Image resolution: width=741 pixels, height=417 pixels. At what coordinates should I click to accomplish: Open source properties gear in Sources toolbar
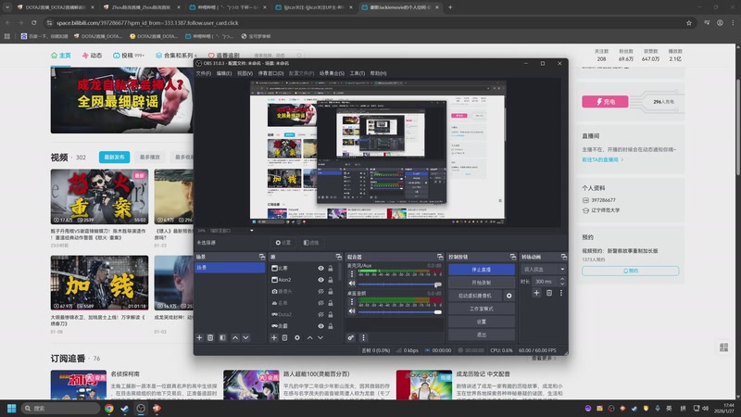(299, 338)
